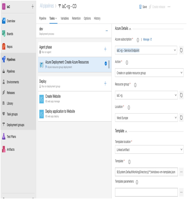Refresh the Resource group list
This screenshot has height=199, width=187.
(181, 95)
